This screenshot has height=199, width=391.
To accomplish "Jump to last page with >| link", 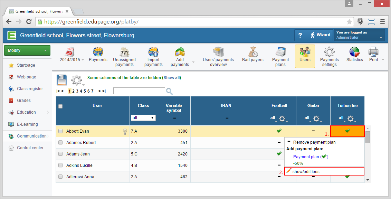I will [104, 91].
